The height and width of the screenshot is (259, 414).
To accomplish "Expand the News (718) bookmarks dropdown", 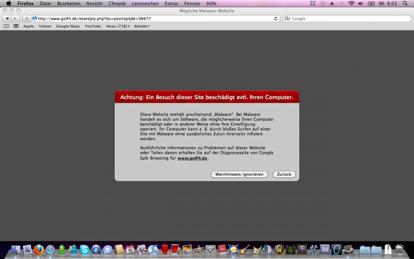I will (118, 26).
